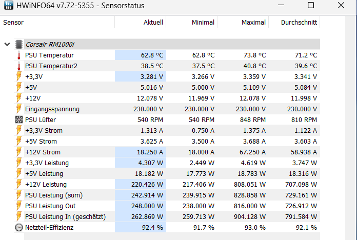The height and width of the screenshot is (240, 357).
Task: Click the PSU Leistung In lightning icon
Action: point(19,216)
